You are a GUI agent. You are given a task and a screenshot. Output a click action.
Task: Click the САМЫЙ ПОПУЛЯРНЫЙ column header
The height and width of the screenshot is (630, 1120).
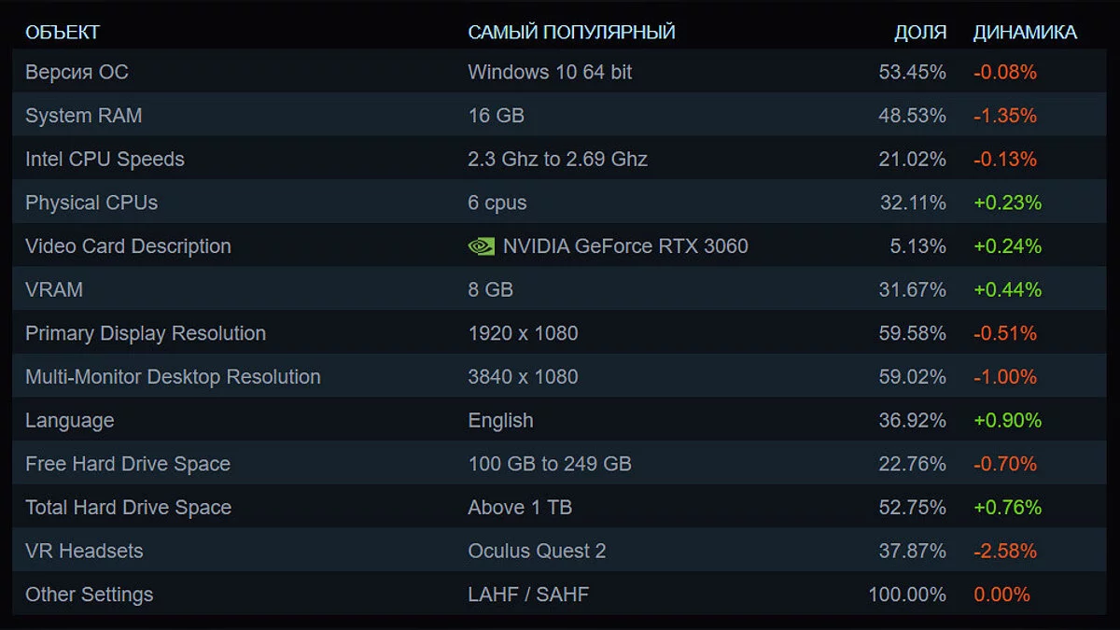(x=571, y=33)
